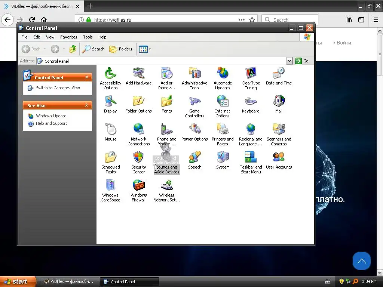This screenshot has width=383, height=287.
Task: Click the Windows Start button
Action: (18, 281)
